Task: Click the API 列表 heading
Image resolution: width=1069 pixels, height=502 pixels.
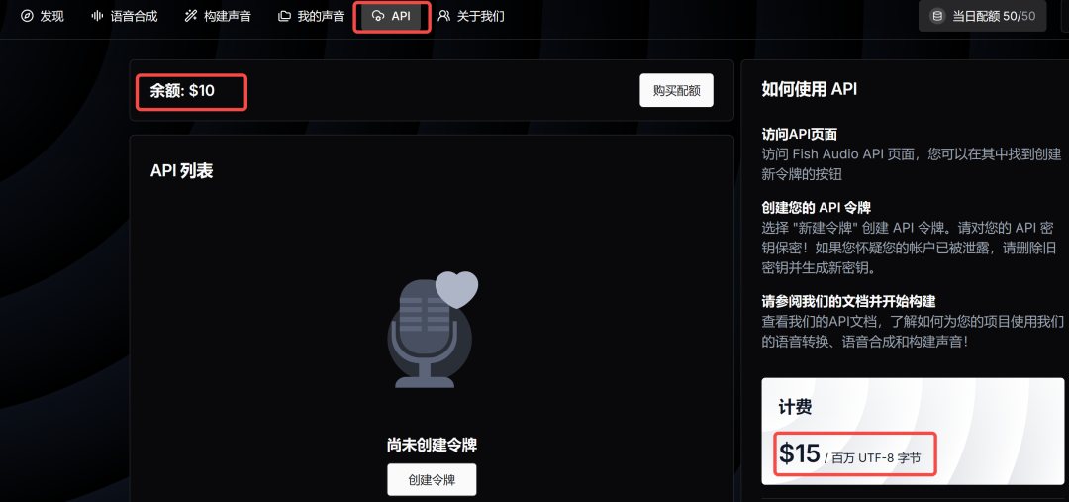Action: coord(181,171)
